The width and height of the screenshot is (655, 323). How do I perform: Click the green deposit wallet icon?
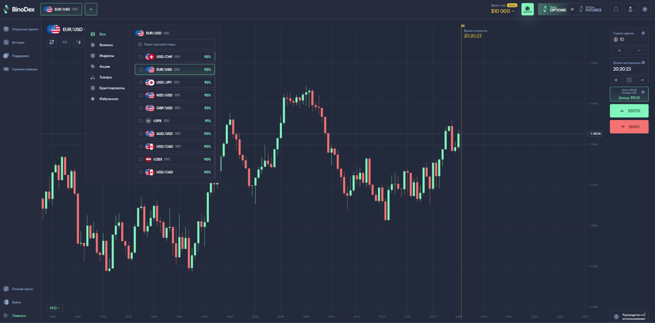(x=528, y=9)
